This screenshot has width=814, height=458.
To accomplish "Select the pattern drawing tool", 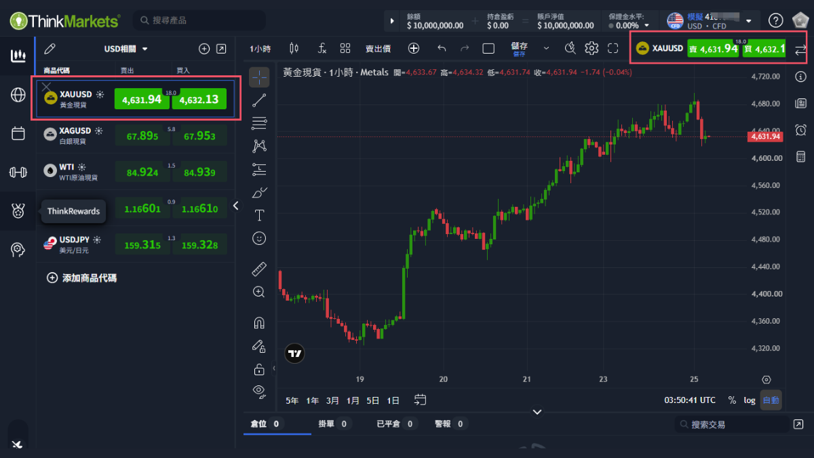I will click(259, 145).
